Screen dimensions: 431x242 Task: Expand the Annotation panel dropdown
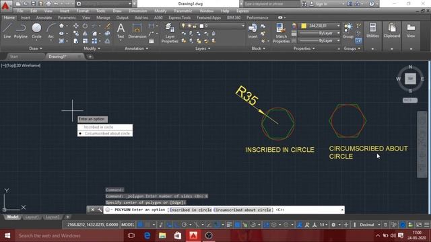(x=137, y=48)
